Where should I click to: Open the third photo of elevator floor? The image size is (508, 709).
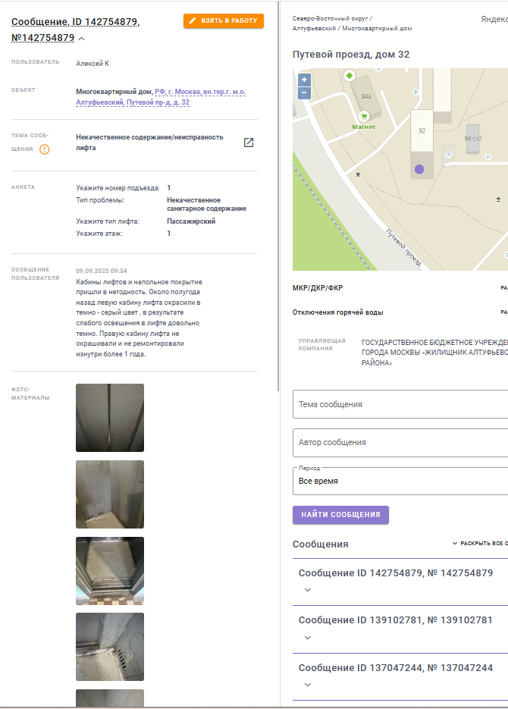(110, 571)
